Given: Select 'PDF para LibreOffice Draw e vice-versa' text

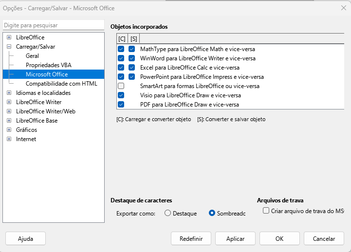Looking at the screenshot, I should pos(189,105).
